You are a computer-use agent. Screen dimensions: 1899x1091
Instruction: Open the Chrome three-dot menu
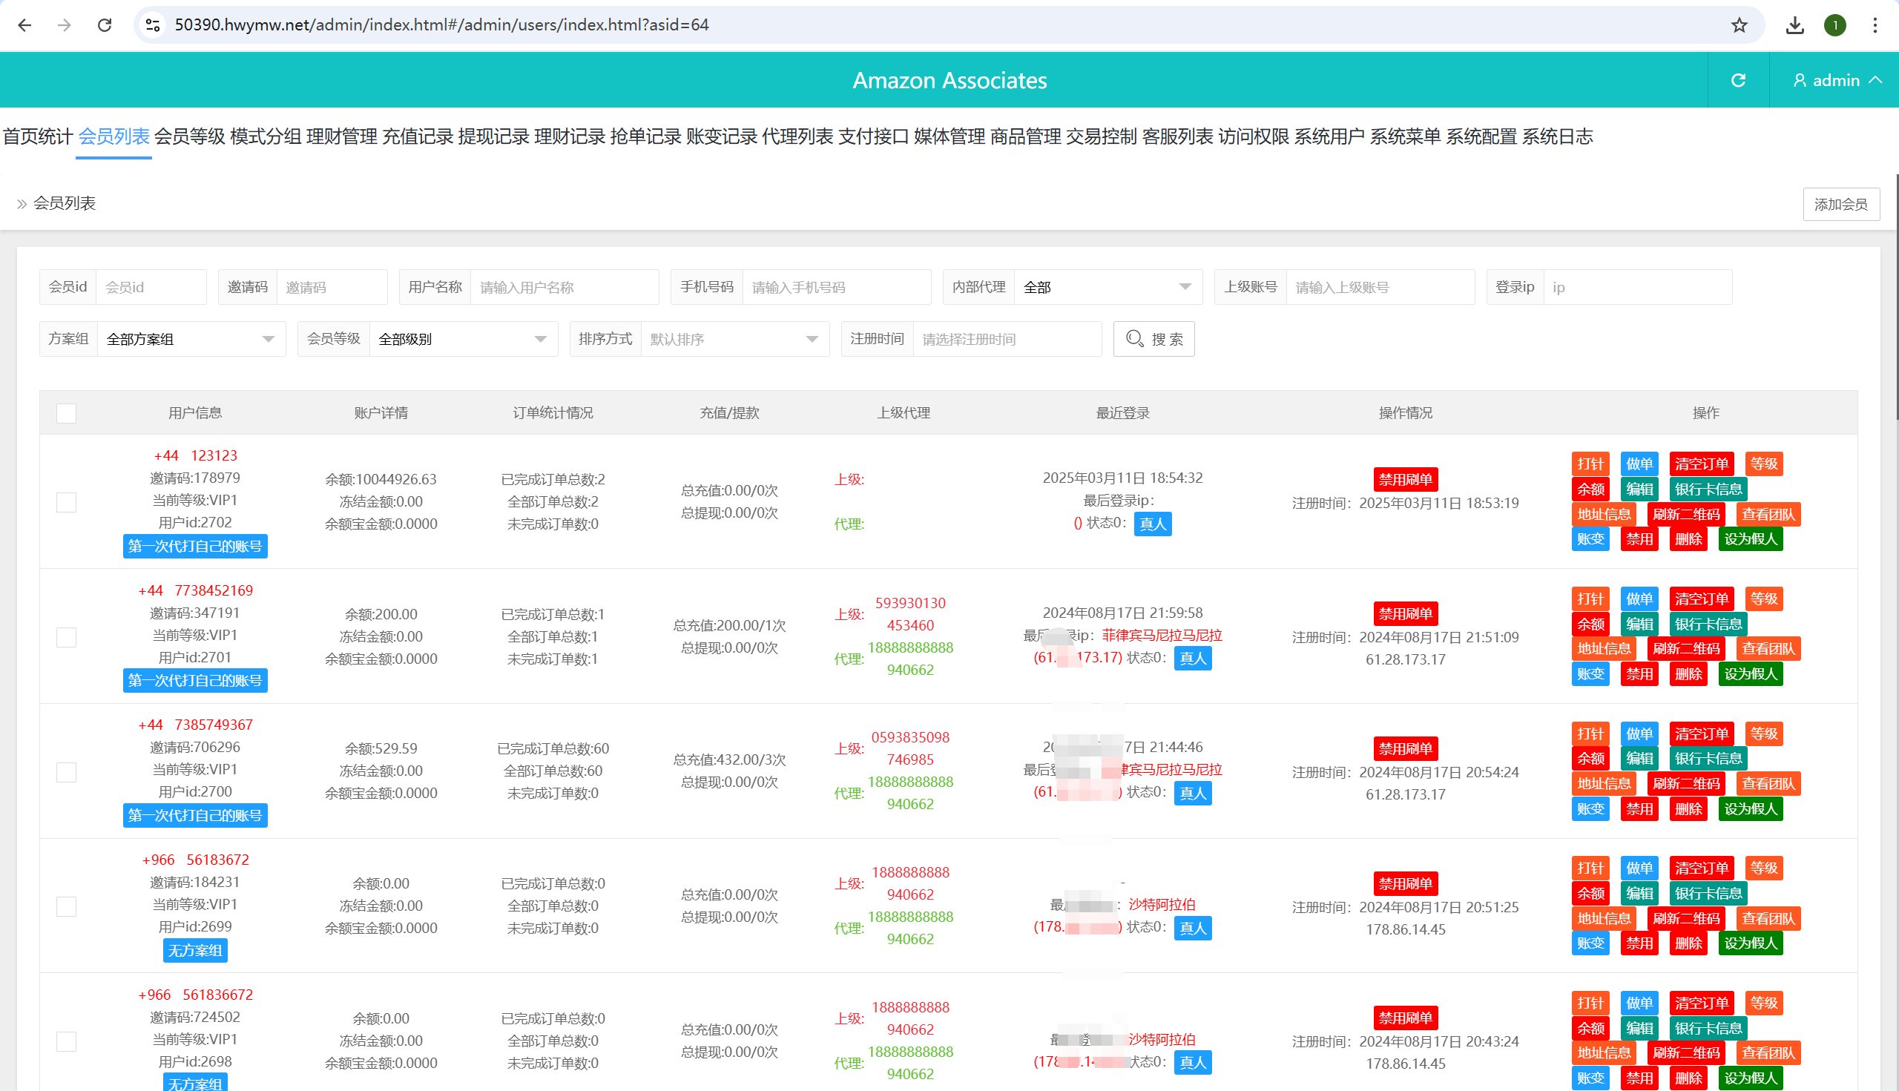coord(1875,24)
